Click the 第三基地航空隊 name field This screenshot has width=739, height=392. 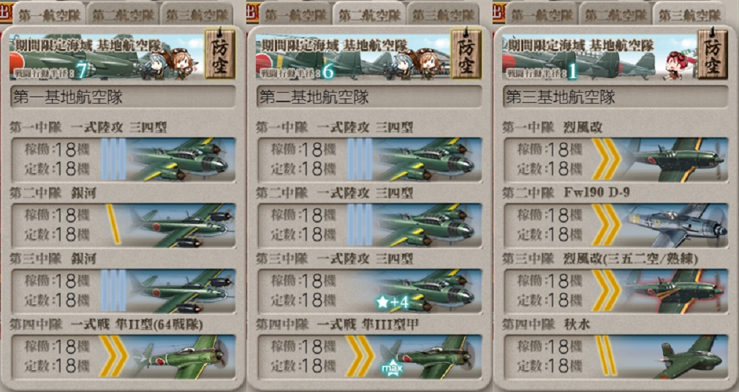pos(615,97)
